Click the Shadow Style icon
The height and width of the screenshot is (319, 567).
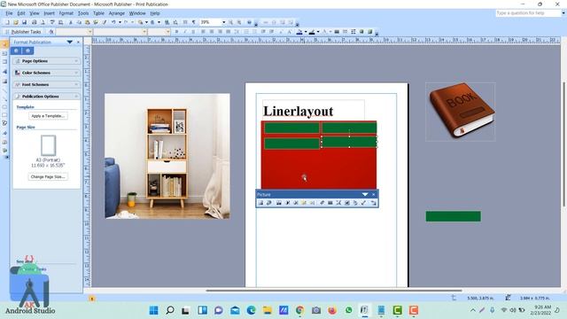tap(361, 32)
